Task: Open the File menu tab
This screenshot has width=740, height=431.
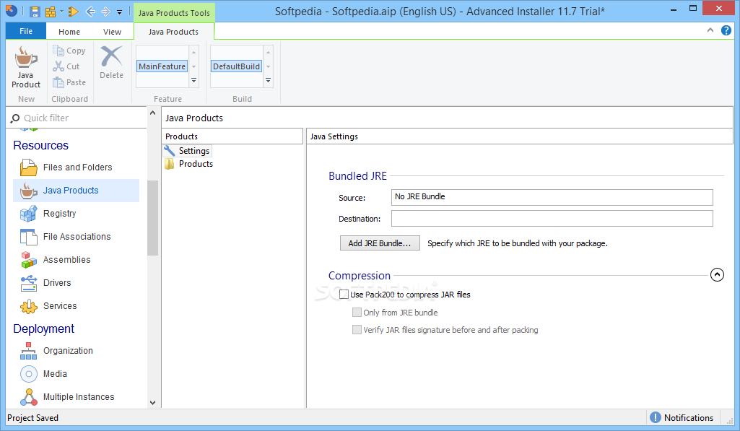Action: 26,31
